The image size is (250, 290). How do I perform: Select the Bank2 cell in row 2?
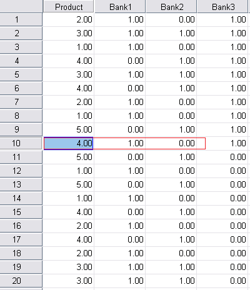point(171,33)
